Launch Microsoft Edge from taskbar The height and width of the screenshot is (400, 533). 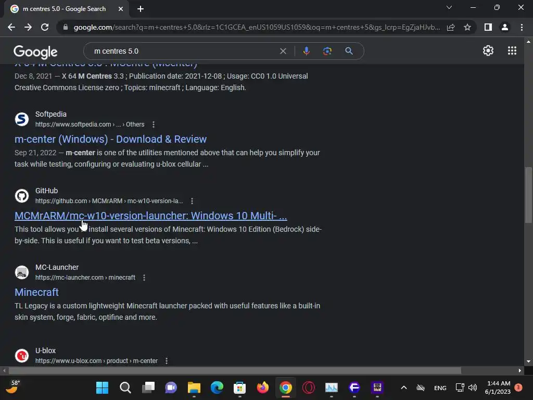tap(217, 387)
